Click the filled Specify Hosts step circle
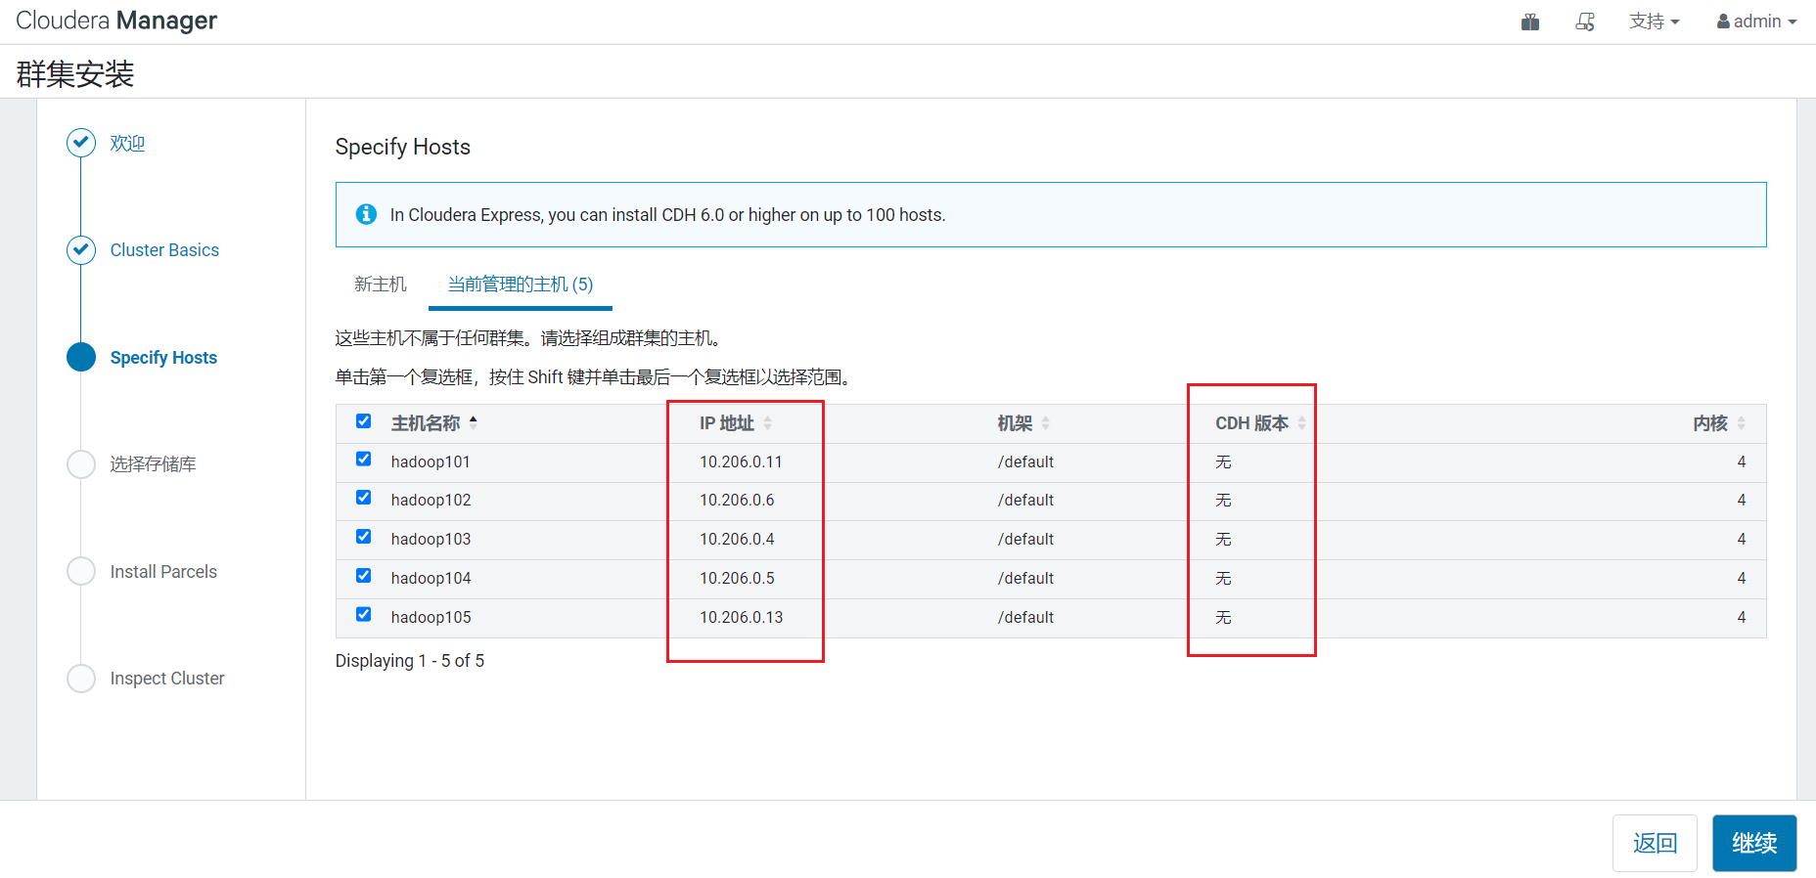This screenshot has width=1816, height=878. tap(81, 357)
